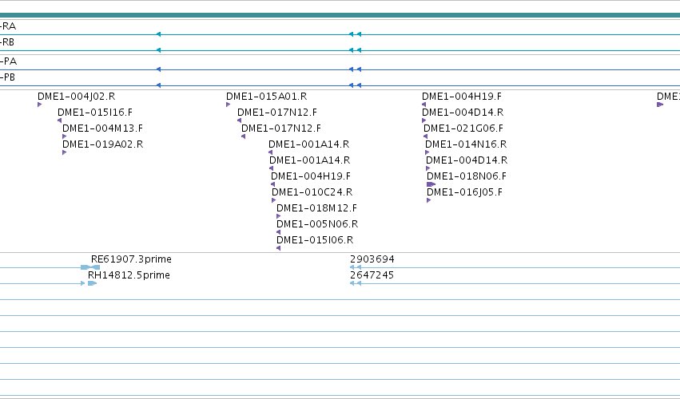Screen dimensions: 680x399
Task: Click the -RA transcript label
Action: pyautogui.click(x=8, y=26)
